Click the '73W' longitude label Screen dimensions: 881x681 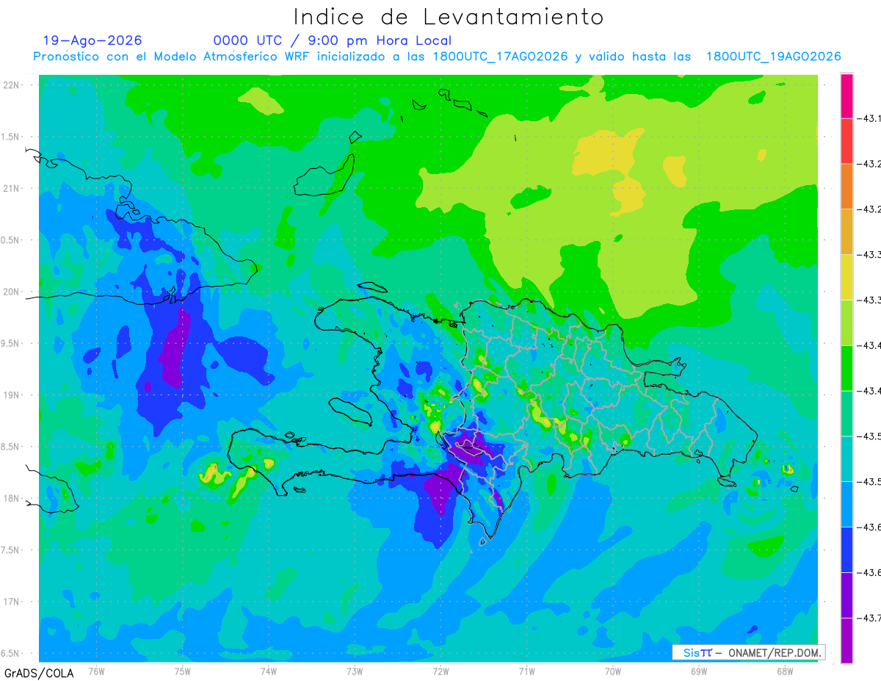click(x=355, y=671)
